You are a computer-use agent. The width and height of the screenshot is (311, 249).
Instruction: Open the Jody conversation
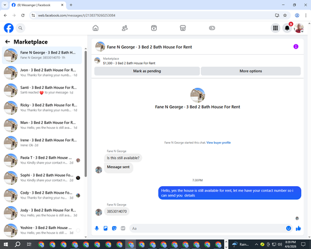tap(42, 213)
